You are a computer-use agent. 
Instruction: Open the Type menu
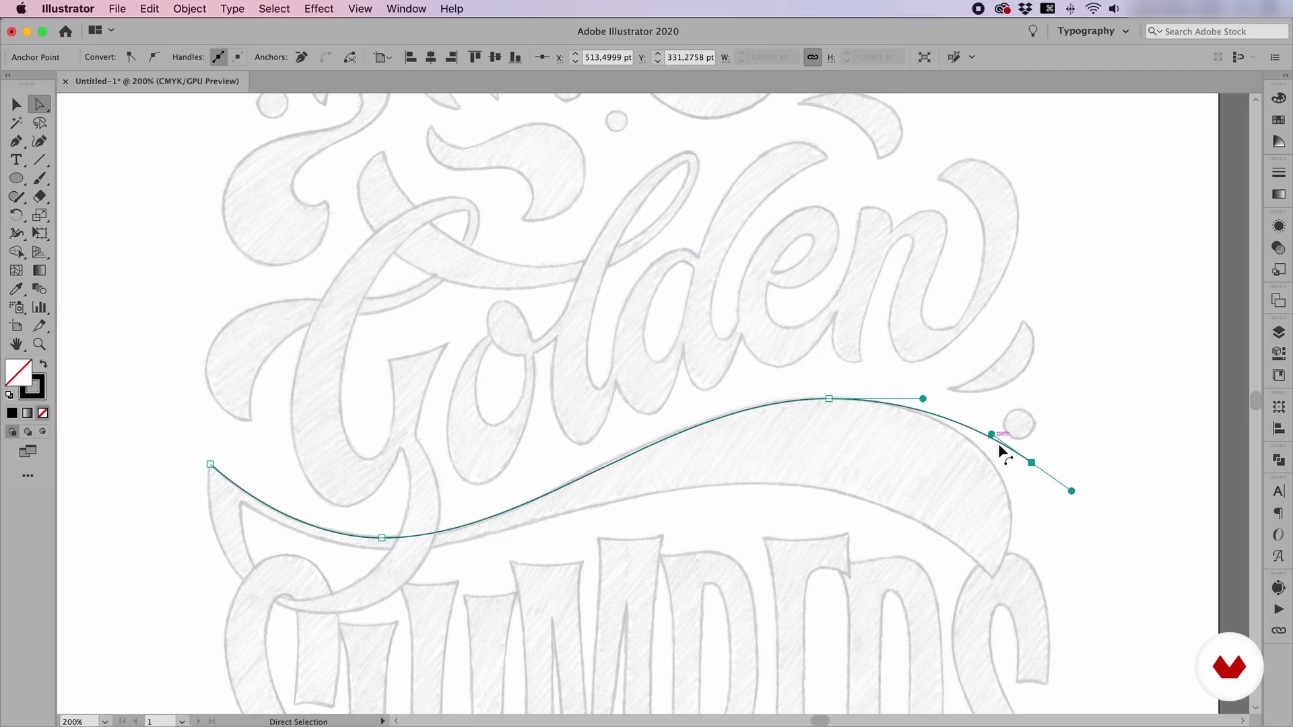232,9
